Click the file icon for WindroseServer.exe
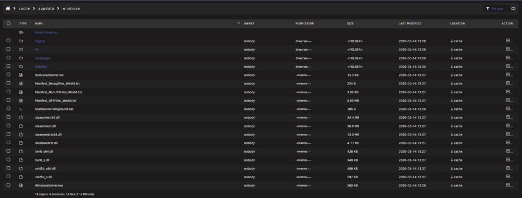Viewport: 522px width, 198px height. [x=21, y=185]
